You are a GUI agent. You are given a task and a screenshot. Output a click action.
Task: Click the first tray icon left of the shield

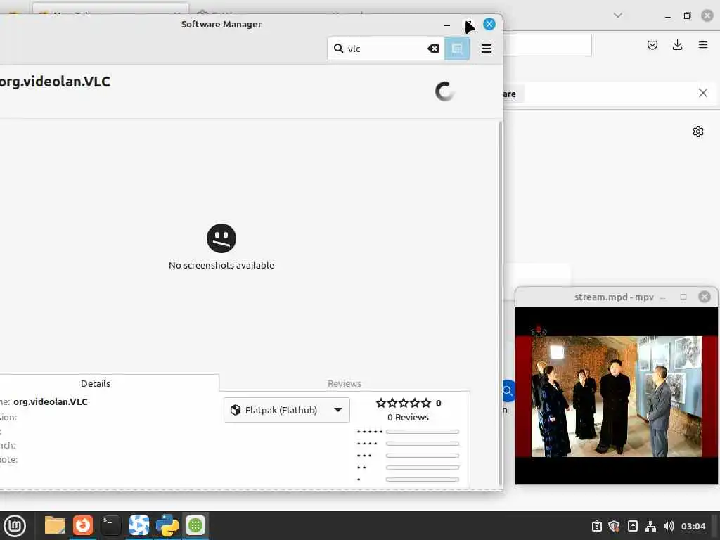[x=596, y=526]
